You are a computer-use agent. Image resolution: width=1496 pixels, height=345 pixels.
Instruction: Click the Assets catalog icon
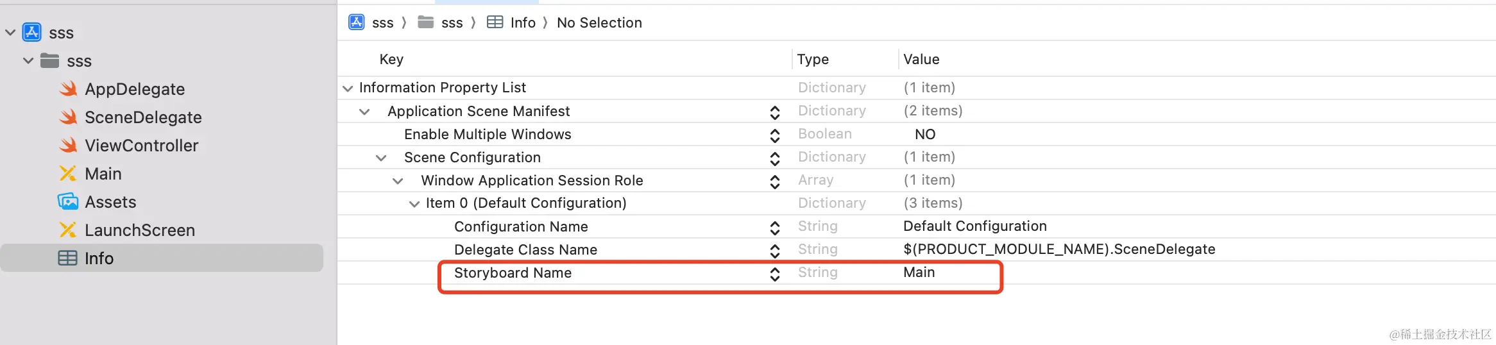pyautogui.click(x=67, y=202)
